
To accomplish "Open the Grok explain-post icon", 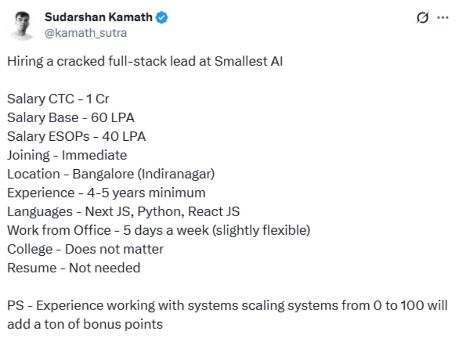I will pyautogui.click(x=422, y=18).
